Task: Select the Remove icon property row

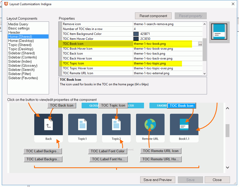Action: tap(132, 24)
